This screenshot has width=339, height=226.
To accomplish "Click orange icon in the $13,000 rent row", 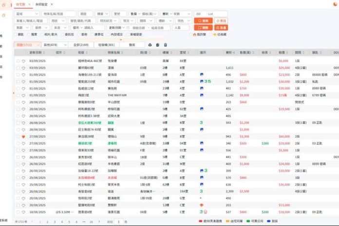I will 202,205.
